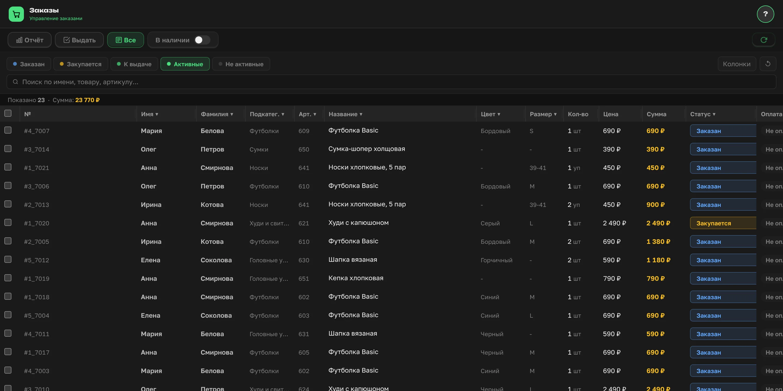Check the box for order #3_7014
Screen dimensions: 783x391
pyautogui.click(x=8, y=149)
